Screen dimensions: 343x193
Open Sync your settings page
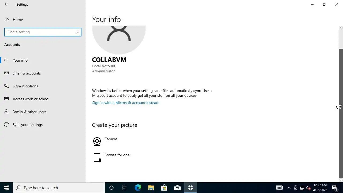(43, 125)
